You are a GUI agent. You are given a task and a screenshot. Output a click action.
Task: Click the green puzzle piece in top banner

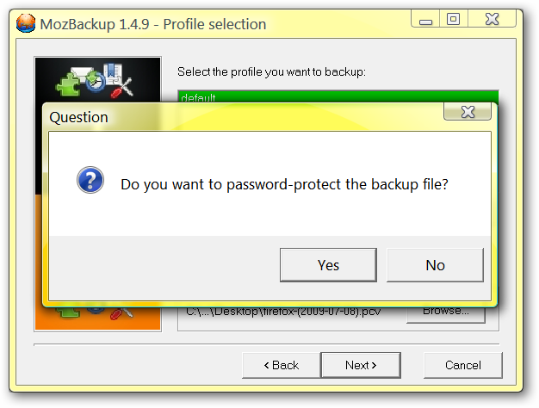pyautogui.click(x=67, y=83)
